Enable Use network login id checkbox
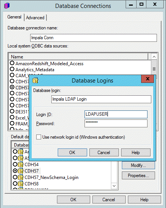This screenshot has width=166, height=208. 38,137
